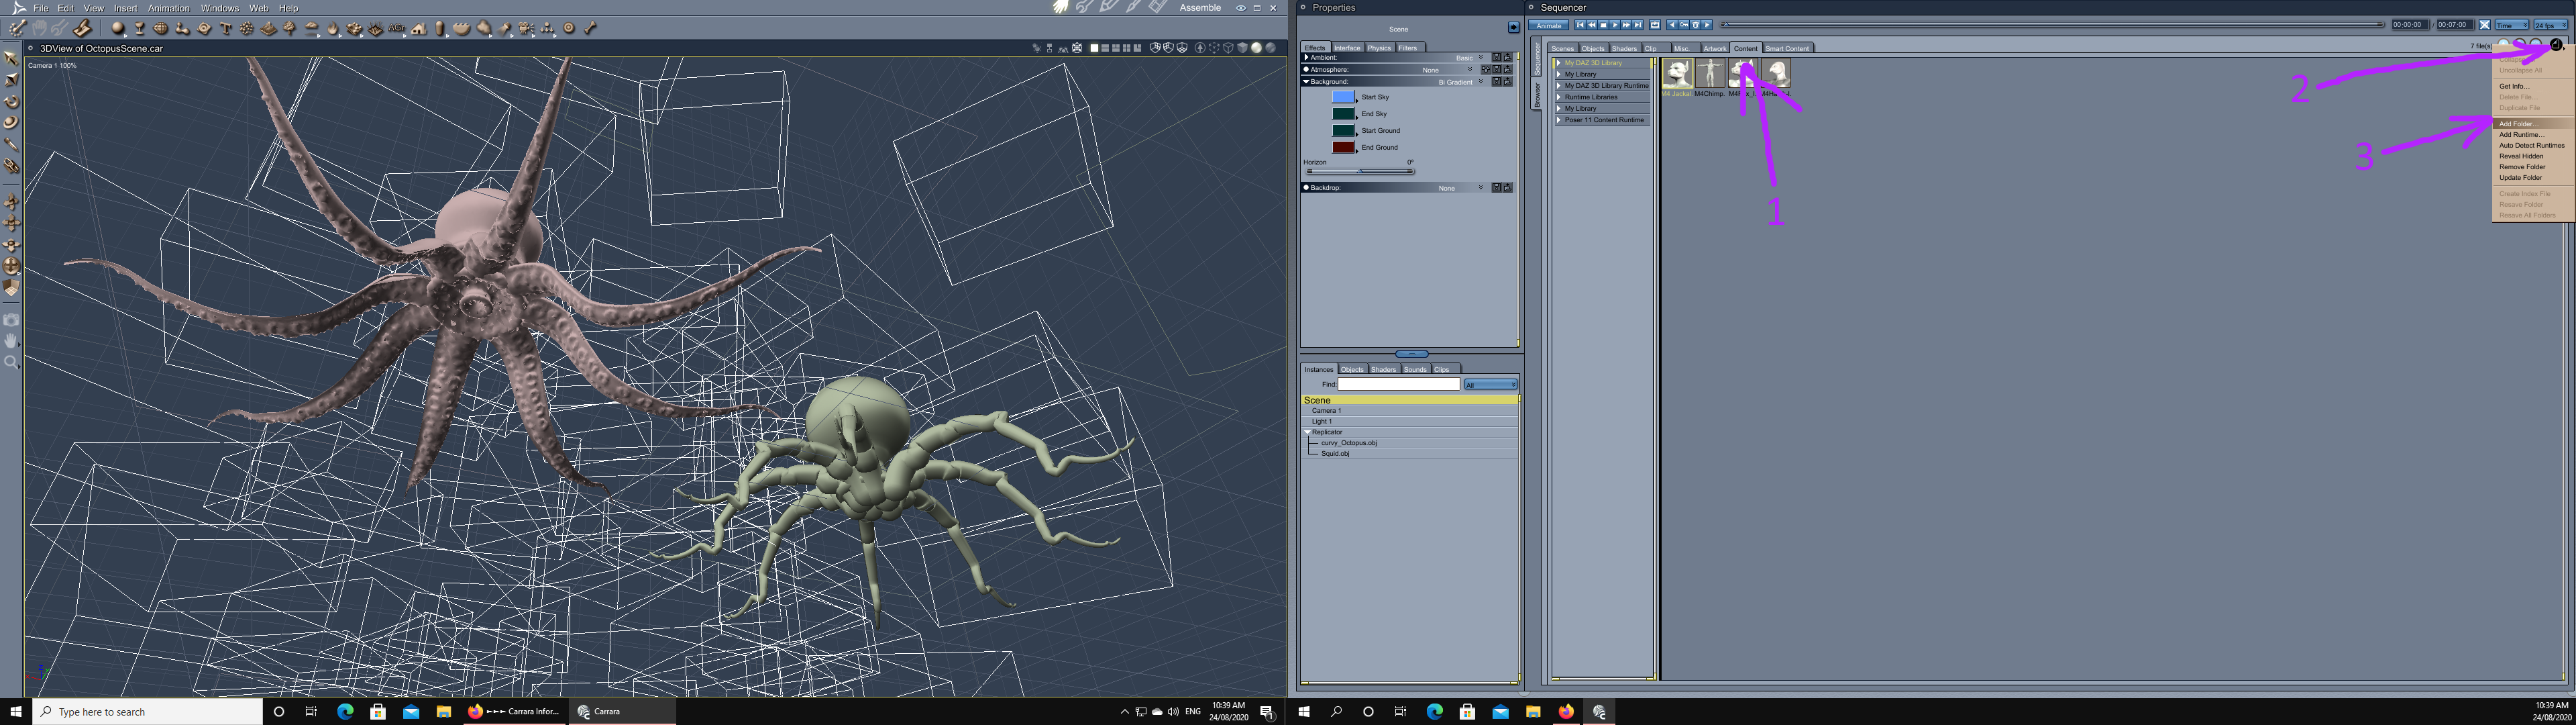This screenshot has height=725, width=2576.
Task: Expand the Ambient section
Action: coord(1306,58)
